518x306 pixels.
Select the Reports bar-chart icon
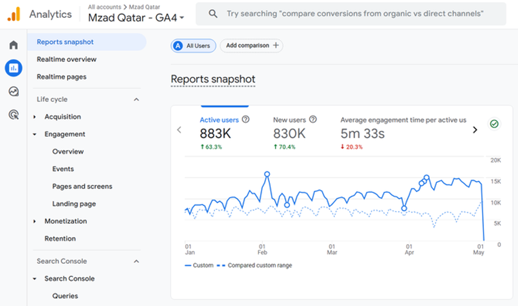[14, 68]
